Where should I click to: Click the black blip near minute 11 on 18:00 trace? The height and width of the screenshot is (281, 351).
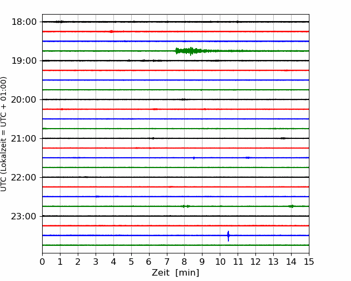coord(238,22)
